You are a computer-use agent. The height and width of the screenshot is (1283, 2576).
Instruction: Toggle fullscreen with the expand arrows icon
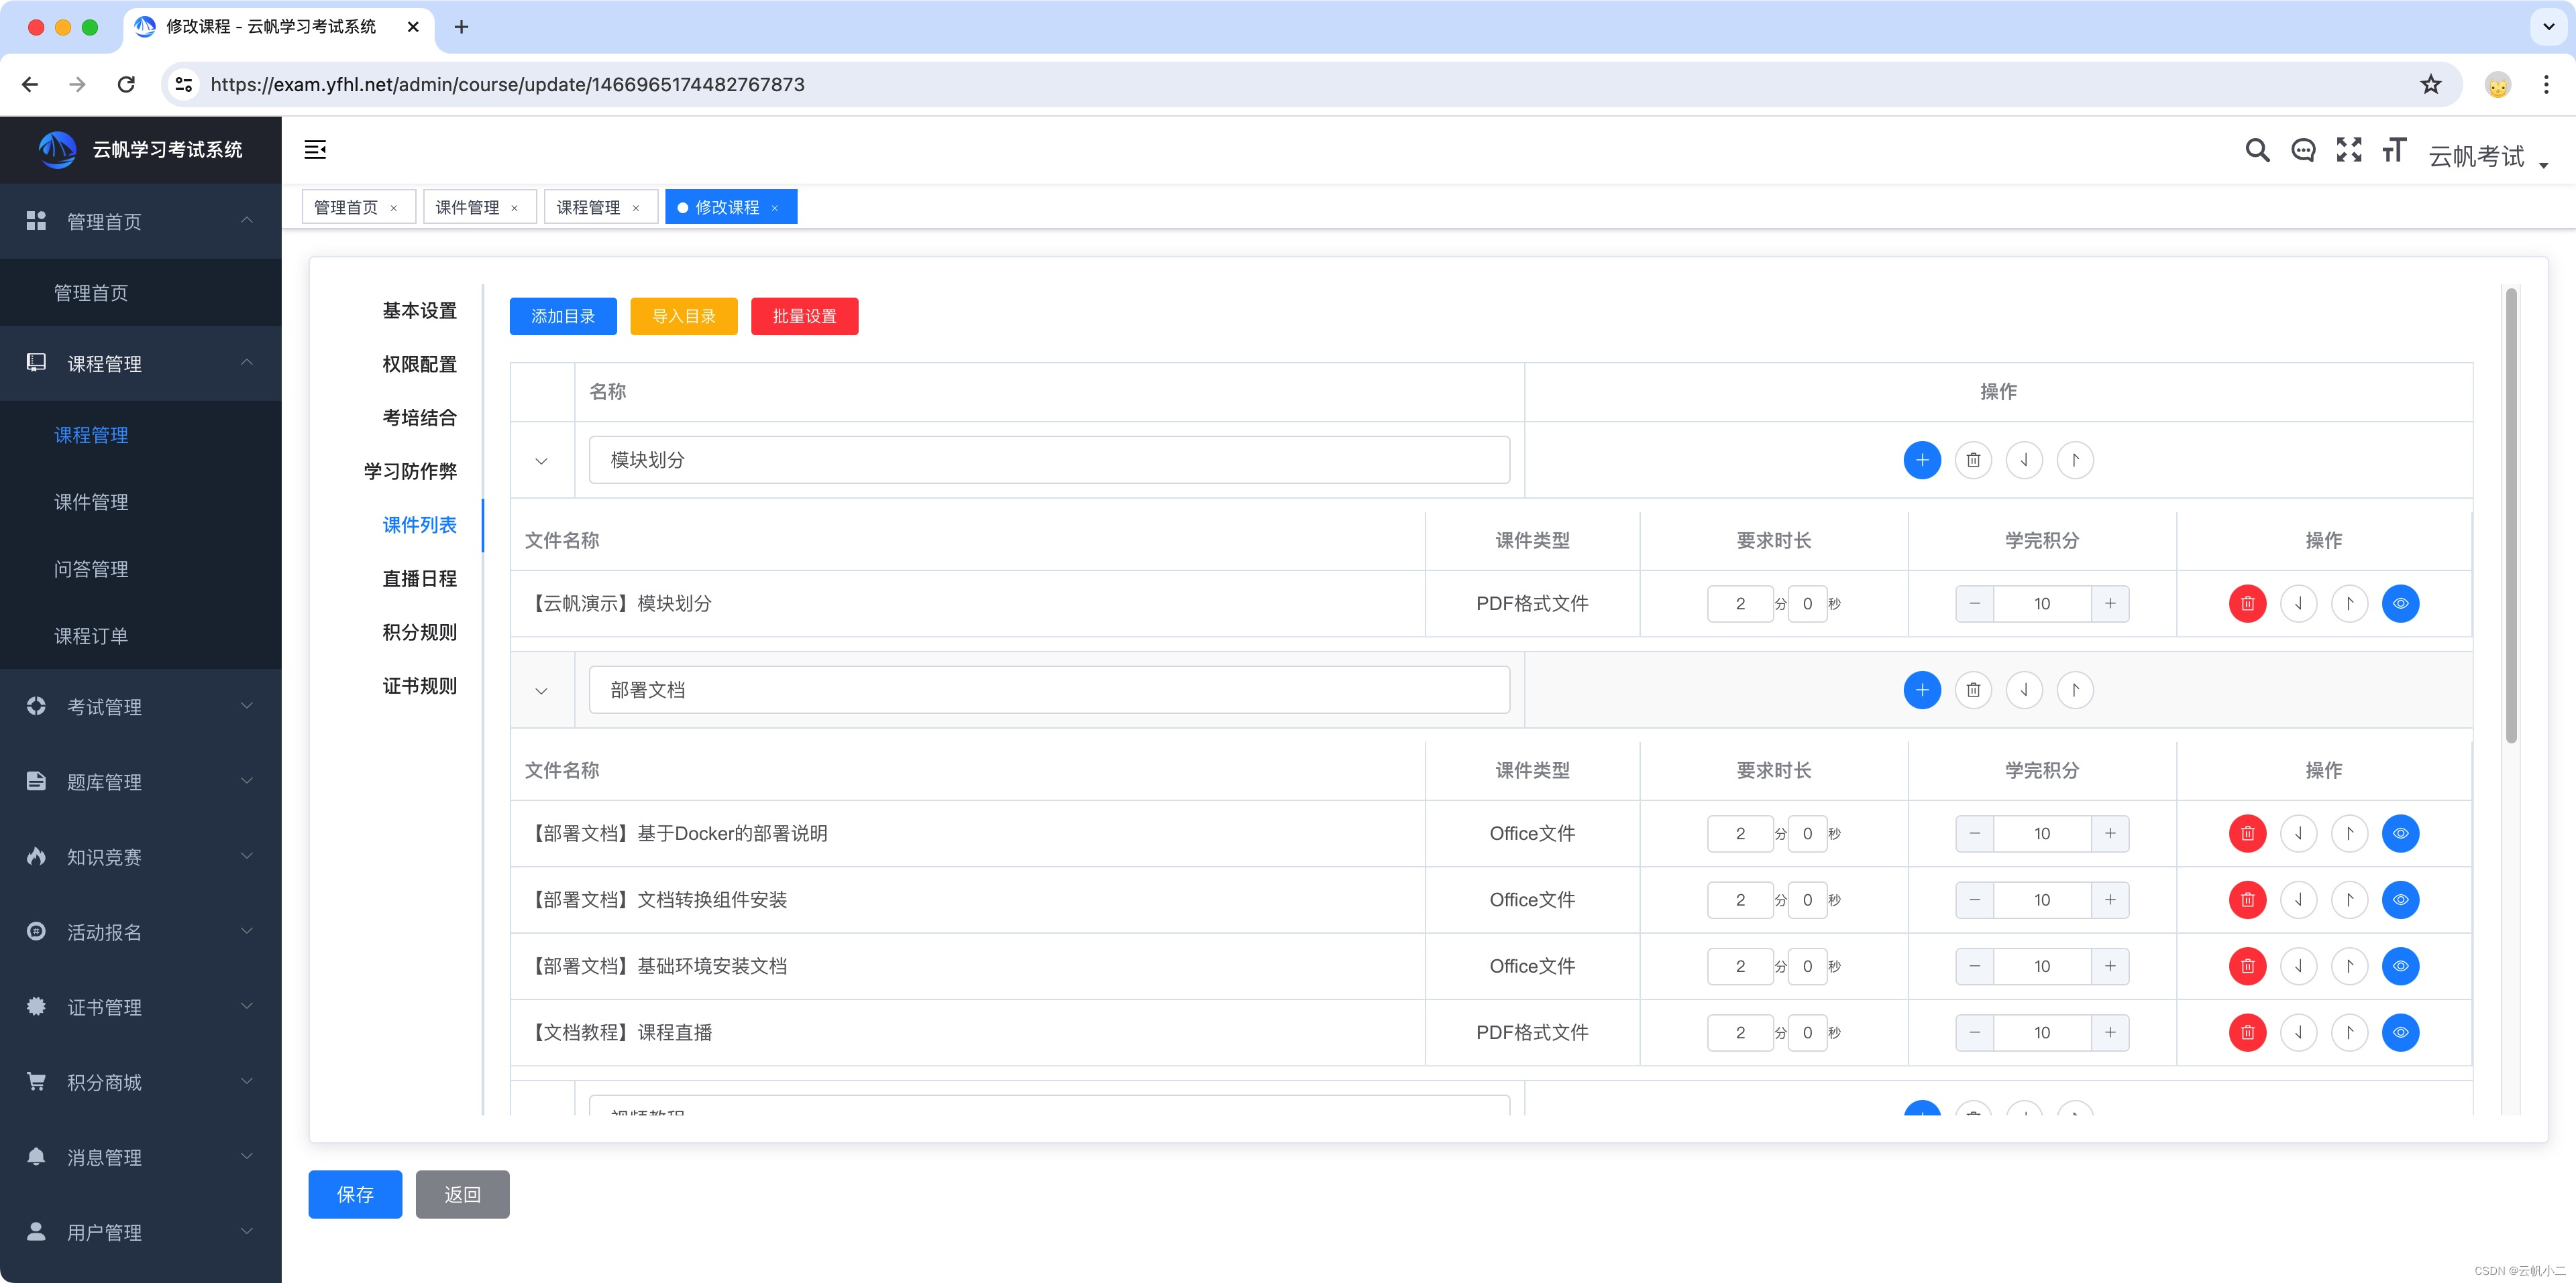click(x=2348, y=150)
